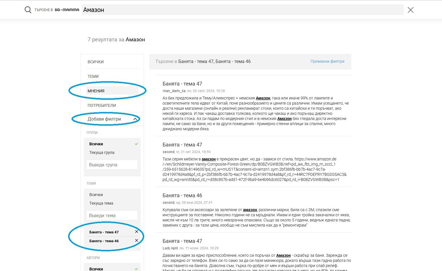The height and width of the screenshot is (271, 442).
Task: Click the magnifying glass search icon
Action: [x=28, y=10]
